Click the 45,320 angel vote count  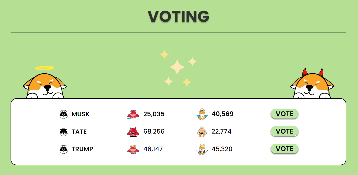coord(222,149)
